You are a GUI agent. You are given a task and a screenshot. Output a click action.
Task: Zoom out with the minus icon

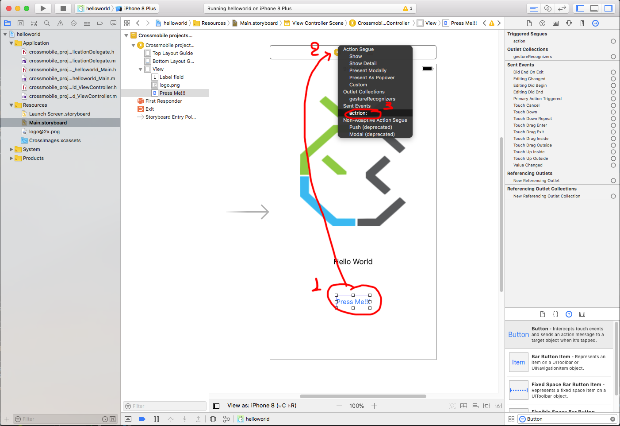(x=339, y=406)
